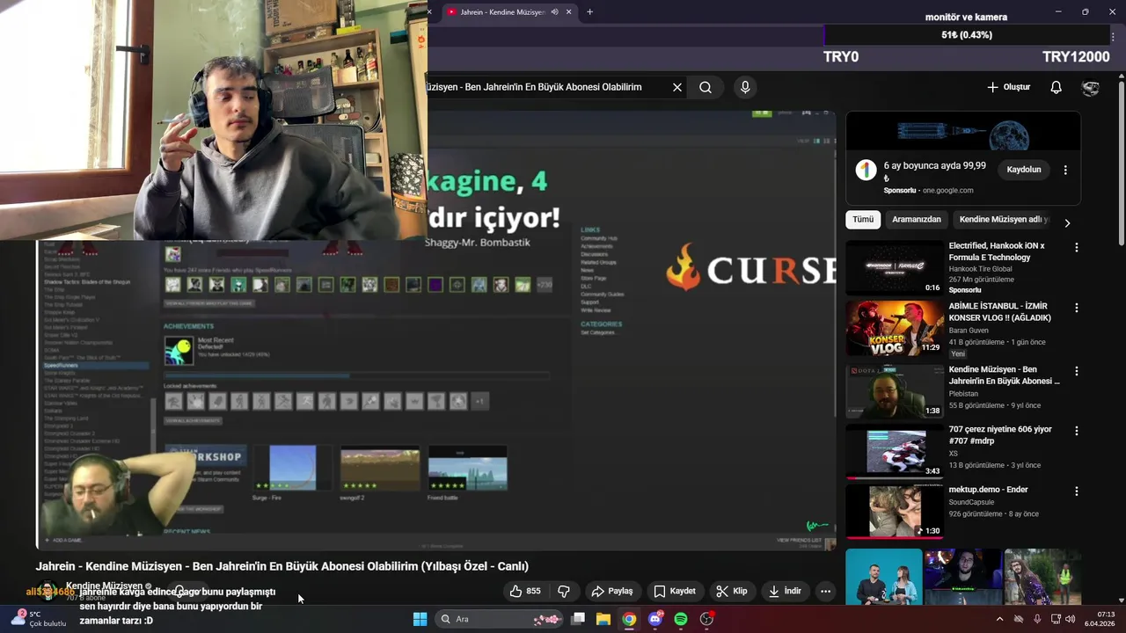The width and height of the screenshot is (1126, 633).
Task: Click the donation goal progress bar
Action: [967, 35]
